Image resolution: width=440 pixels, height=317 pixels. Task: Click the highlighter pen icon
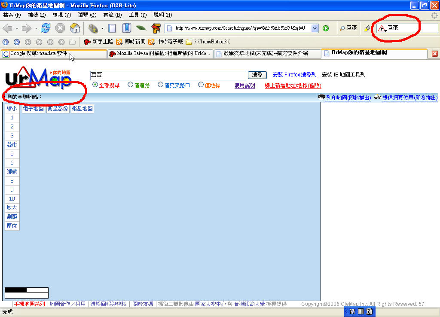367,28
